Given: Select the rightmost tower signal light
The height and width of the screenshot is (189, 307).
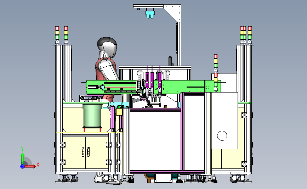Looking at the screenshot, I should (x=250, y=35).
